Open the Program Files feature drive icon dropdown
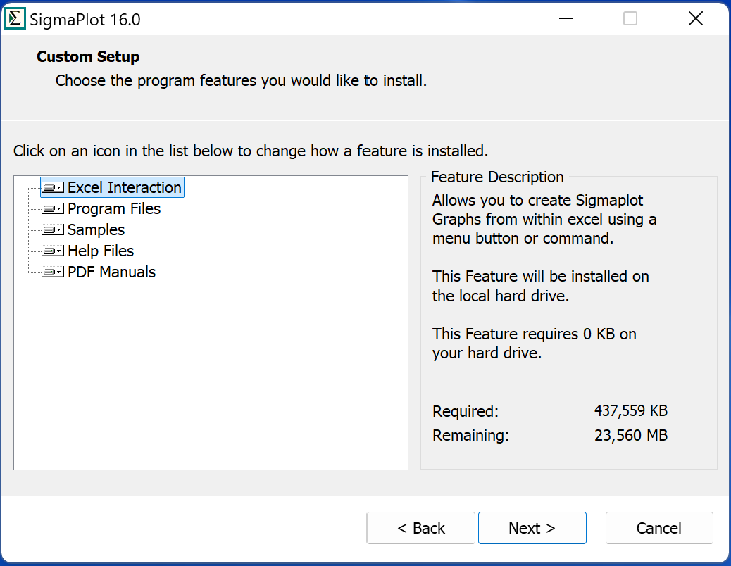Screen dimensions: 731x566 tap(53, 208)
